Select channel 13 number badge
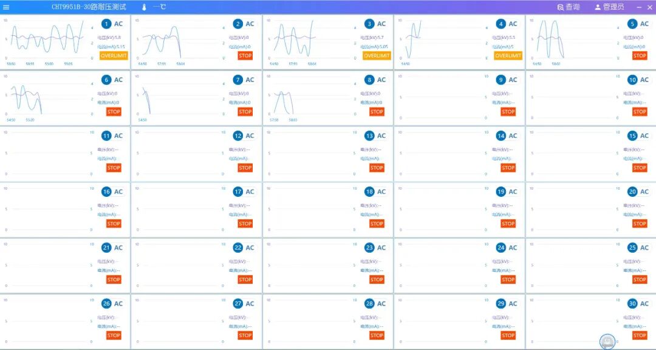 pos(369,136)
